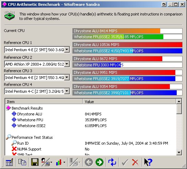Viewport: 187px width, 169px height.
Task: Click the Item column header
Action: point(44,102)
